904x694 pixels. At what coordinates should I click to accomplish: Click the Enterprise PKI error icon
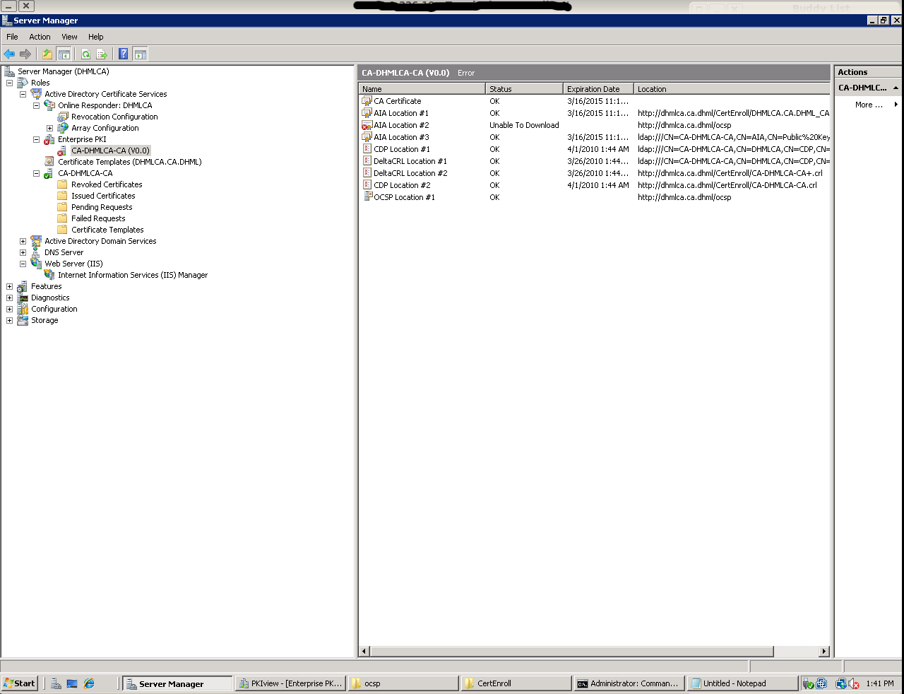(49, 139)
